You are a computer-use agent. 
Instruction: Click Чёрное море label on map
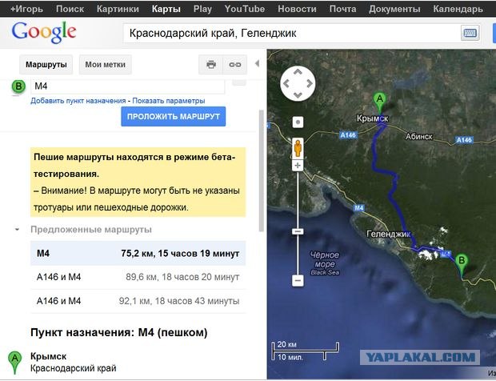pyautogui.click(x=325, y=259)
